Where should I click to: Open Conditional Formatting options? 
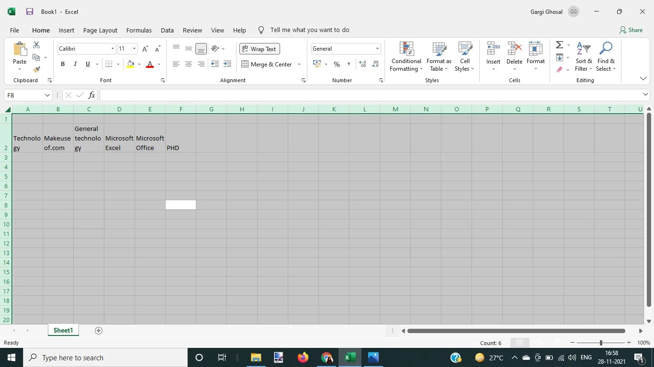(x=406, y=56)
